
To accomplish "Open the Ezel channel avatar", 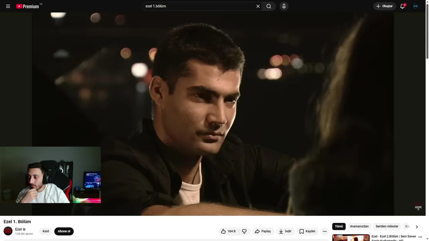I will tap(8, 231).
